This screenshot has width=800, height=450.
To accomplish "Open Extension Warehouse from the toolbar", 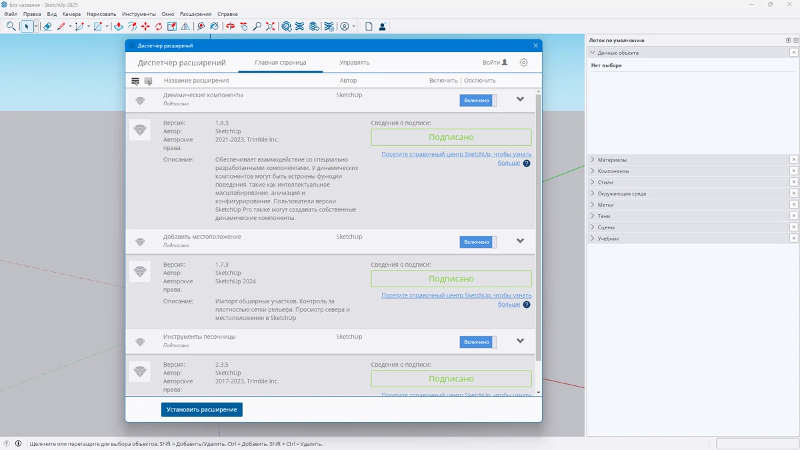I will click(x=299, y=27).
